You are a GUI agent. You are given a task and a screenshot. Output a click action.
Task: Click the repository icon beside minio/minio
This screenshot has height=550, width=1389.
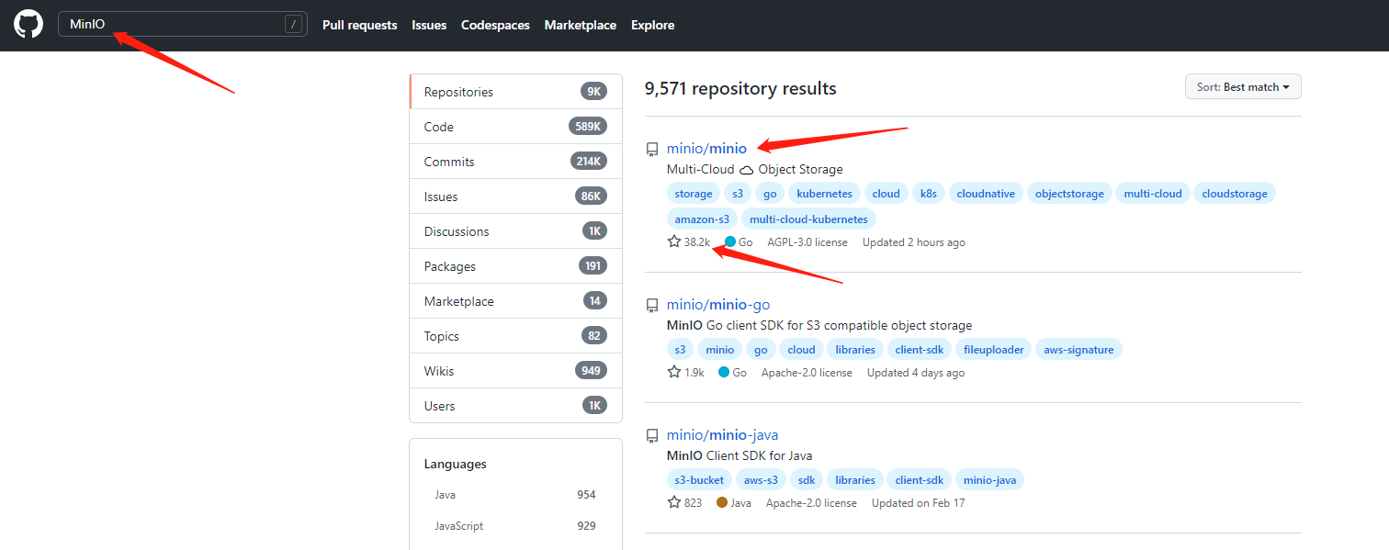(x=652, y=149)
